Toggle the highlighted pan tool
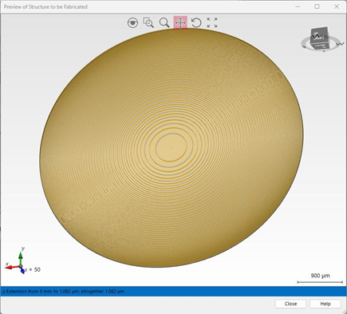This screenshot has height=314, width=347. [x=180, y=22]
